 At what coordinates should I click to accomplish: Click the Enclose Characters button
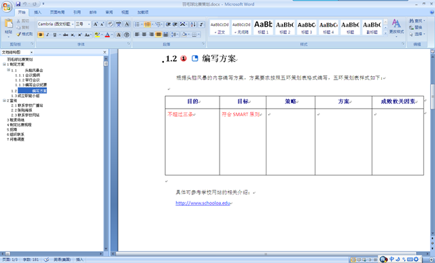(x=127, y=35)
